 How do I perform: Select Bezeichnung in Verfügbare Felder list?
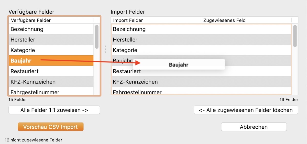(x=27, y=29)
